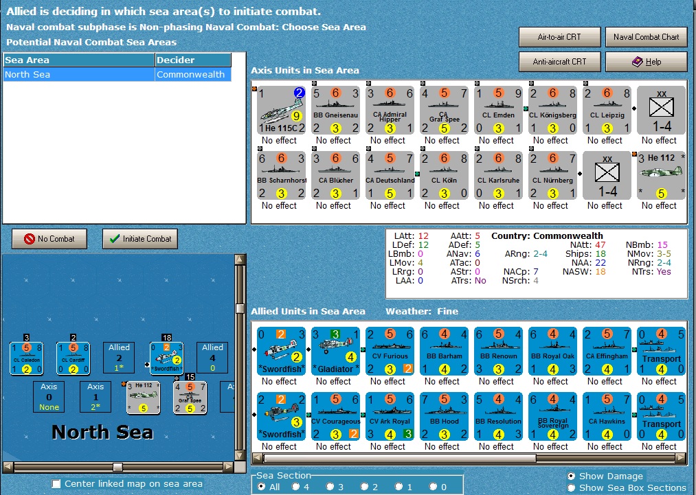
Task: Choose the CA Hawkins cruiser
Action: (x=607, y=416)
